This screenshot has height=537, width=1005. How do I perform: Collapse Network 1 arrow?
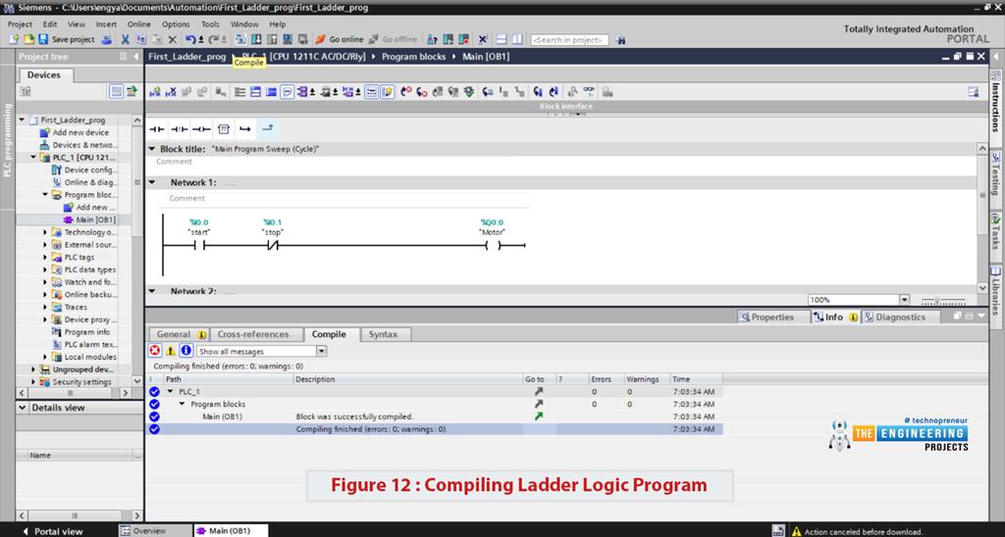pyautogui.click(x=152, y=182)
